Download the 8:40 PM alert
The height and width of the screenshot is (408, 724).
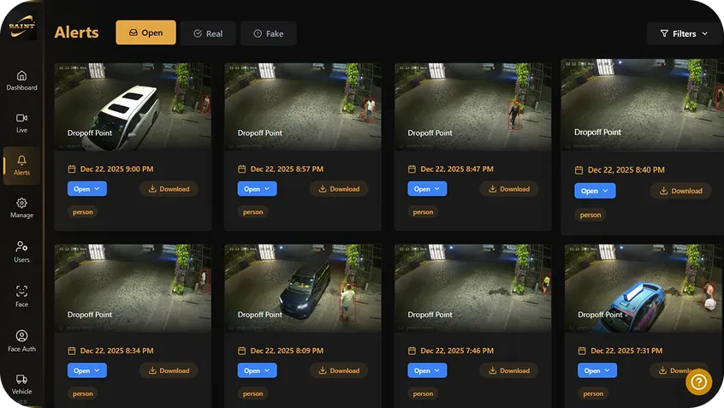click(x=679, y=191)
